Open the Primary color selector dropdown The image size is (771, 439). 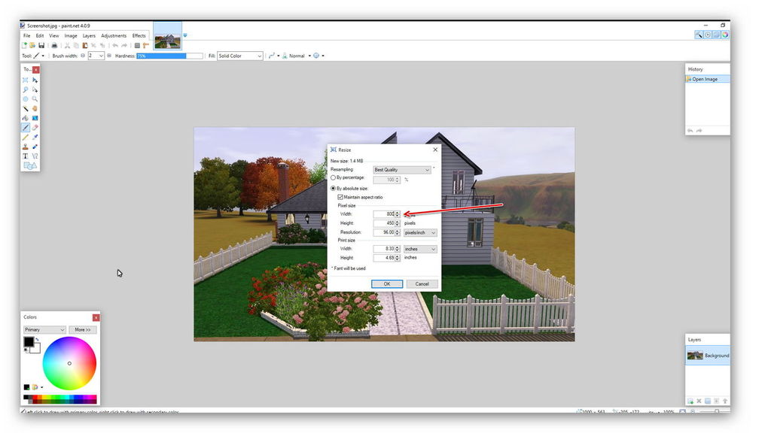click(44, 329)
